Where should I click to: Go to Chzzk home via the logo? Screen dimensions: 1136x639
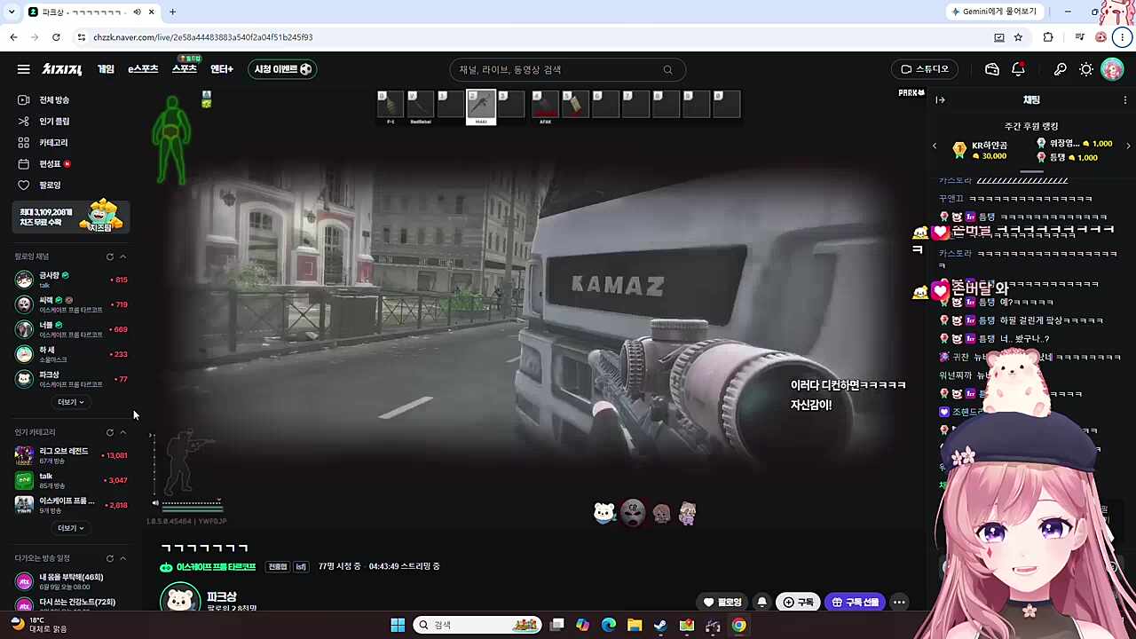point(62,69)
